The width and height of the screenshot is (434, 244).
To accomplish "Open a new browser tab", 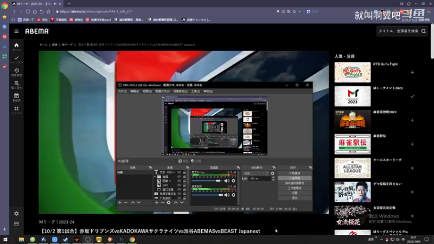I will point(69,4).
